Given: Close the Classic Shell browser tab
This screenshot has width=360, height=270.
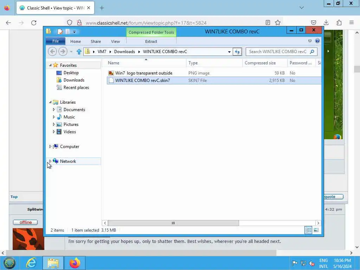Looking at the screenshot, I should [x=89, y=8].
